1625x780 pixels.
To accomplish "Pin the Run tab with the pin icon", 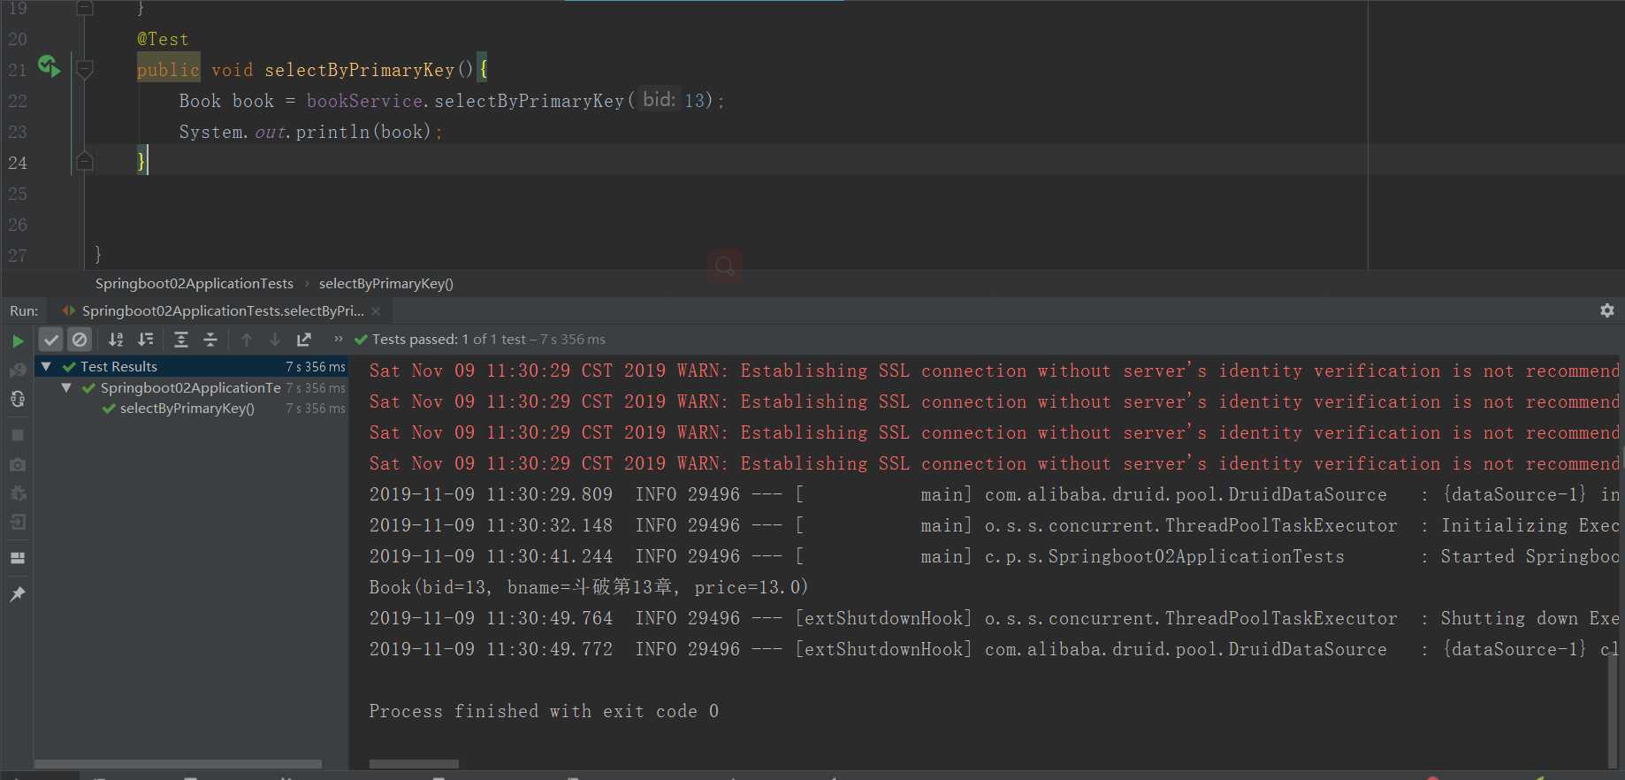I will coord(18,594).
